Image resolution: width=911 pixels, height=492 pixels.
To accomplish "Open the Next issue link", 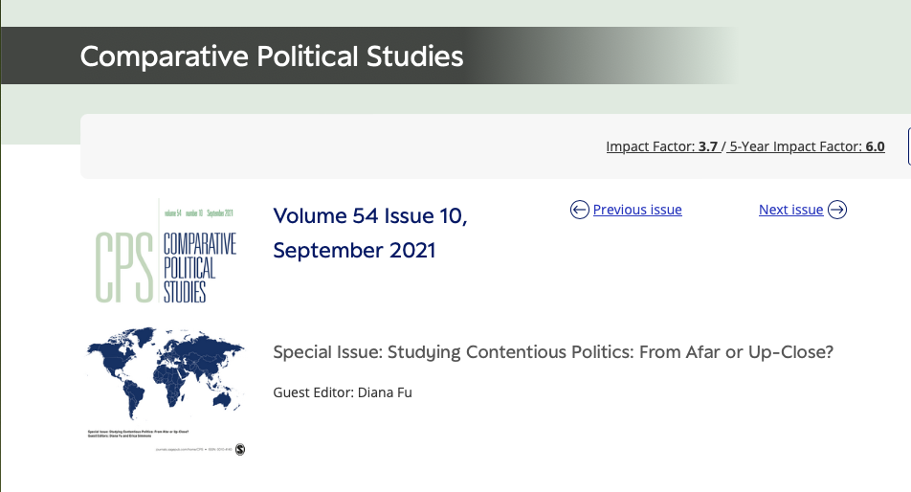I will coord(790,210).
